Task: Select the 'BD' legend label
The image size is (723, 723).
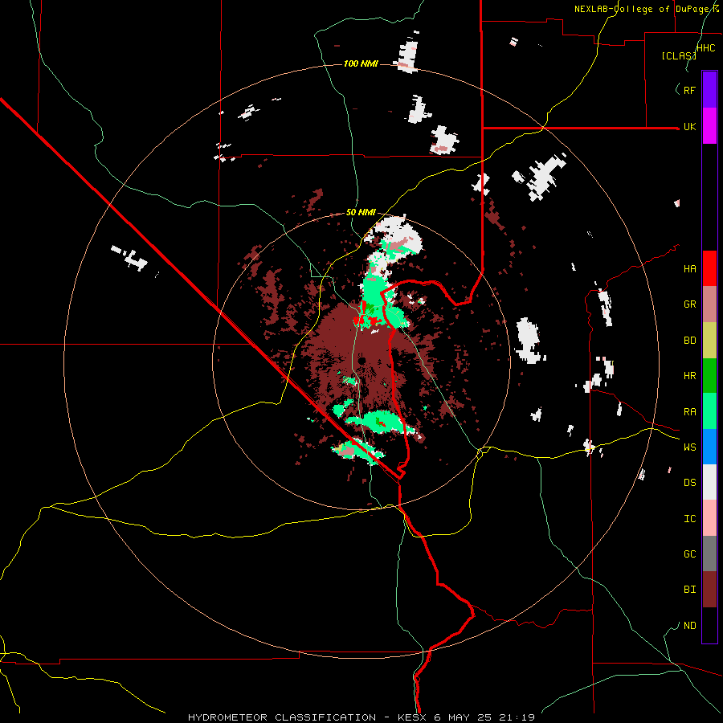Action: 689,341
